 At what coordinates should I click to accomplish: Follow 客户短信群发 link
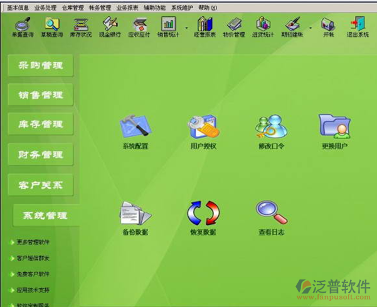(33, 258)
